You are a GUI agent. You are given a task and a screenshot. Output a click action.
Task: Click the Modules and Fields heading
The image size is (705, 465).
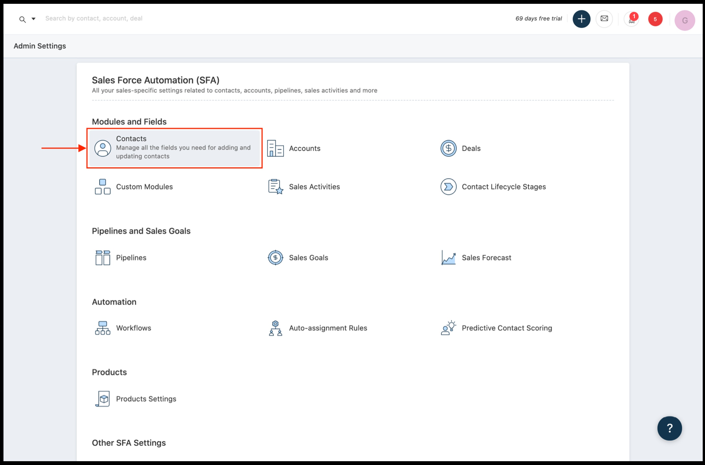click(129, 122)
